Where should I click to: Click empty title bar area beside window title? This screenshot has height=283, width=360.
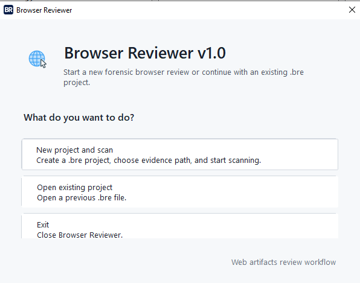coord(207,10)
